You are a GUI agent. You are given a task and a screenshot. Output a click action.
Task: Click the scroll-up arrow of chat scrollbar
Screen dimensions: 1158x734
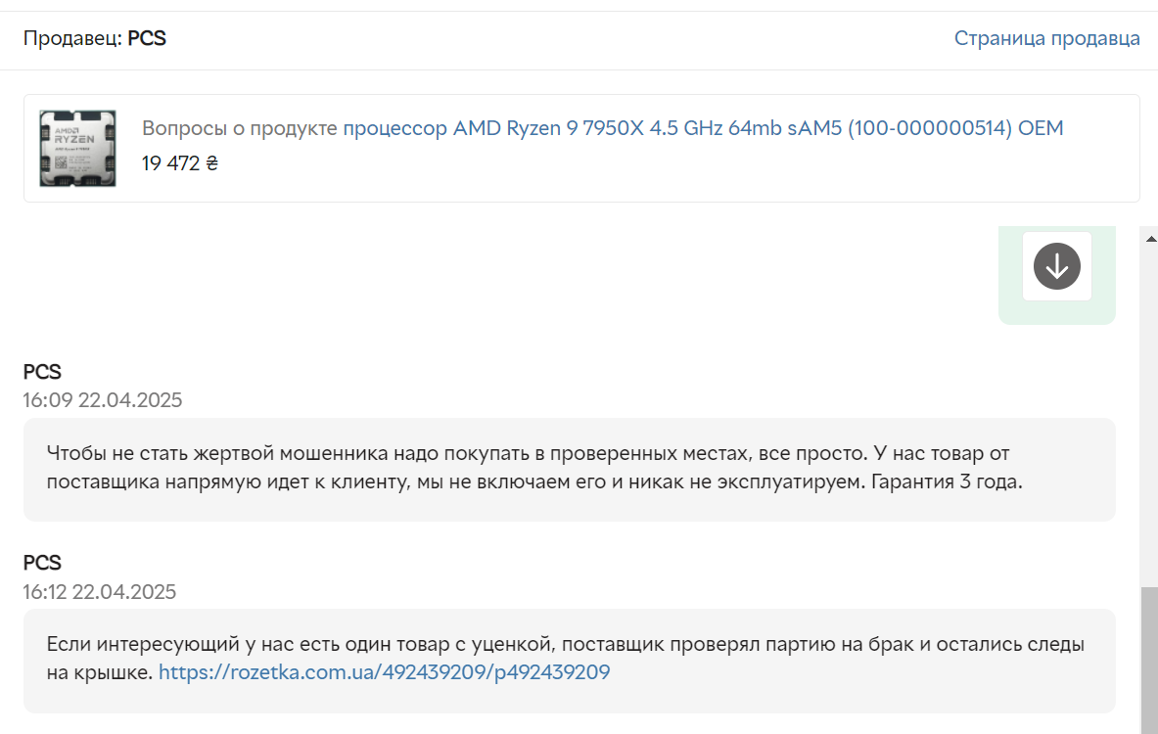1150,239
